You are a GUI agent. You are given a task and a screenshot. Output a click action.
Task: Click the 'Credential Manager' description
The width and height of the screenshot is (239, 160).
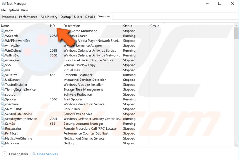click(78, 75)
